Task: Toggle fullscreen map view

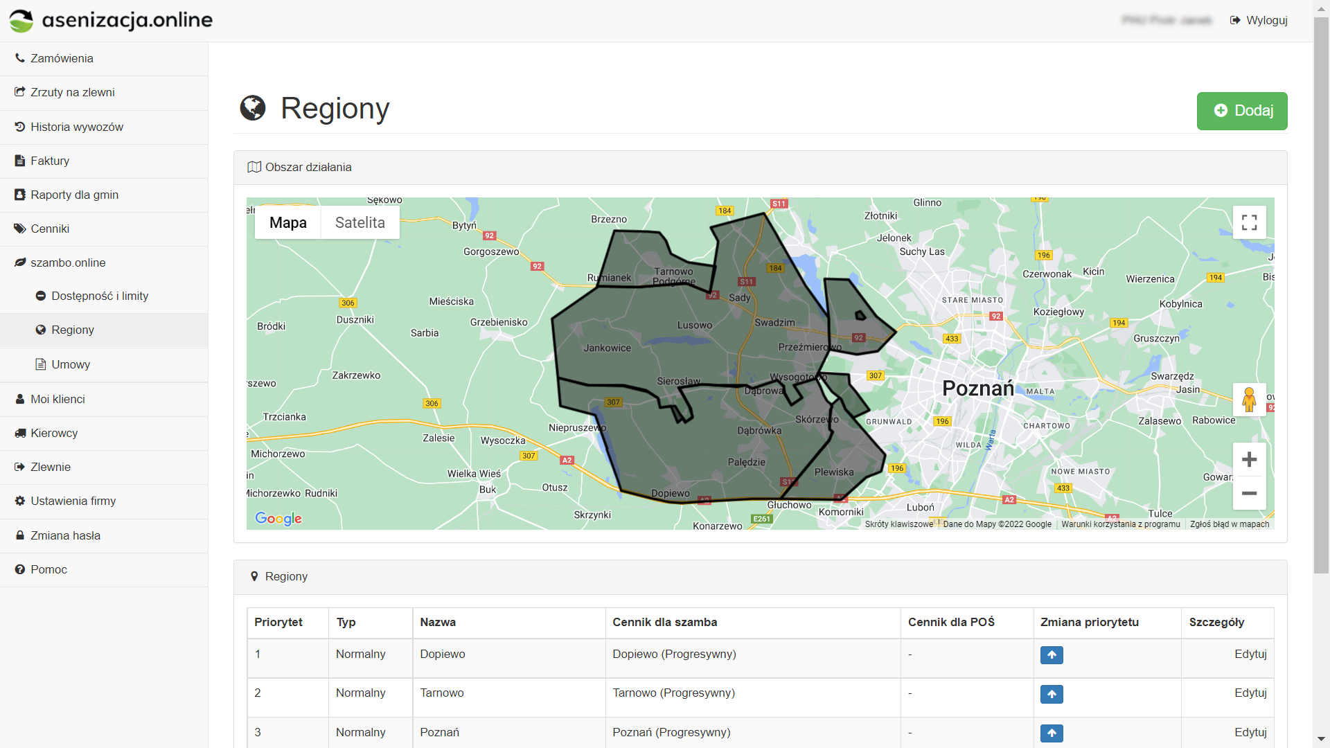Action: click(x=1249, y=222)
